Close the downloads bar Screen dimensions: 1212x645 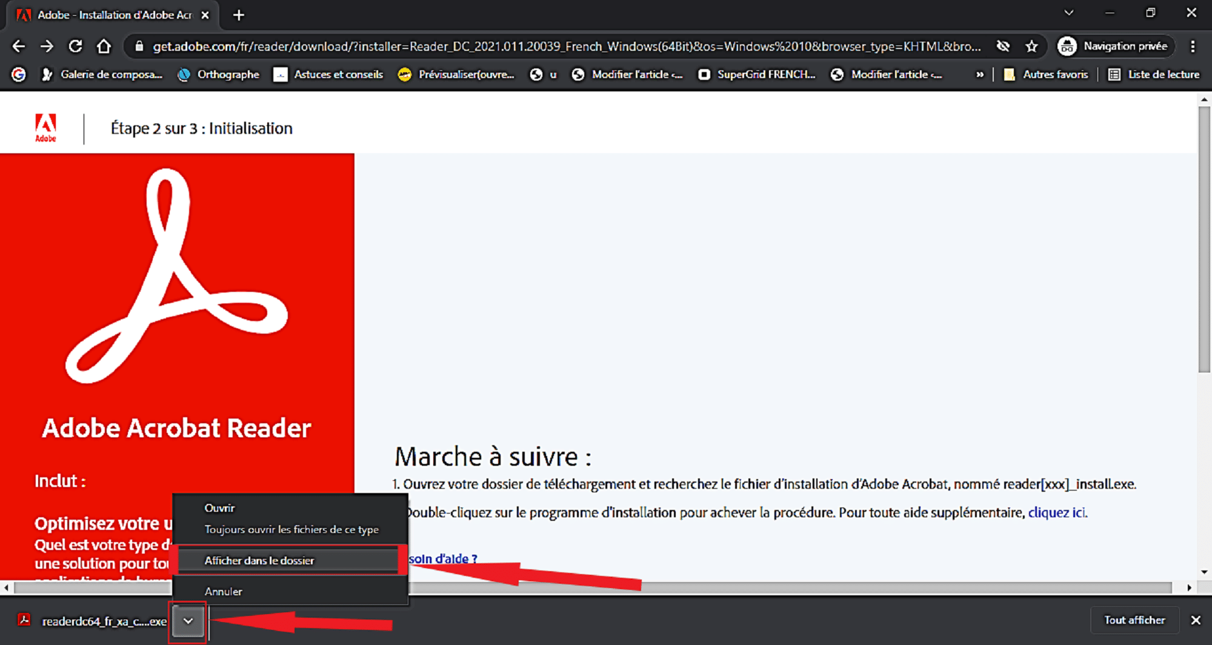coord(1196,620)
